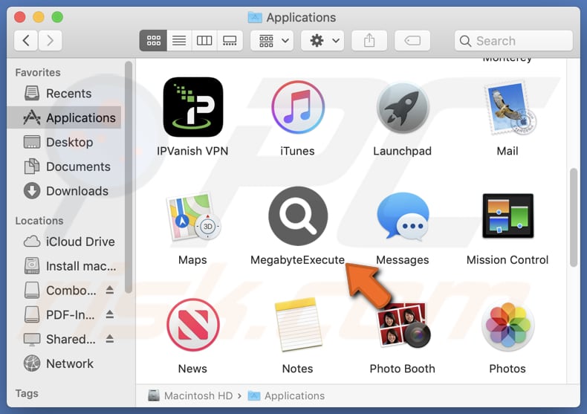Click the Launchpad label text
The height and width of the screenshot is (414, 587).
pos(403,151)
